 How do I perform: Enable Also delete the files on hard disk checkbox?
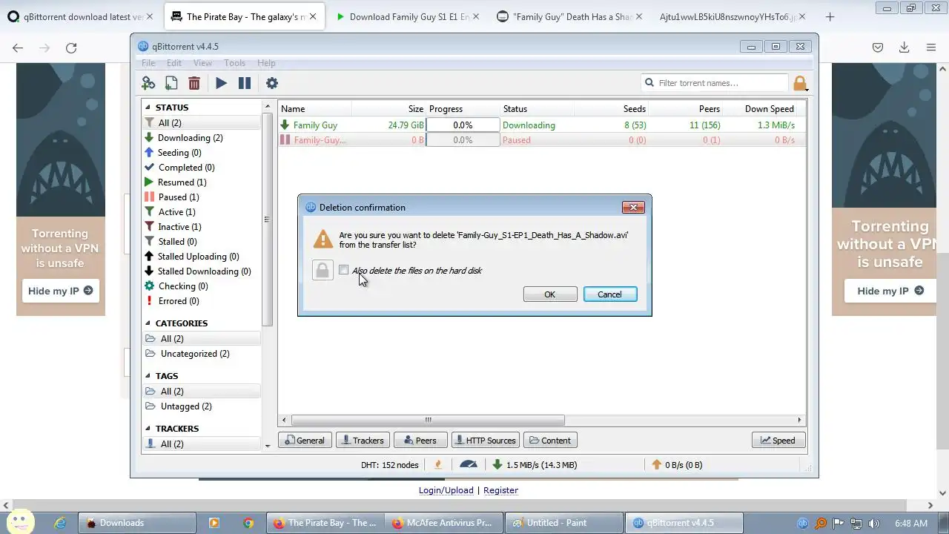click(343, 270)
